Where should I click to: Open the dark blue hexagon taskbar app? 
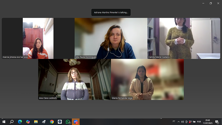[x=60, y=122]
